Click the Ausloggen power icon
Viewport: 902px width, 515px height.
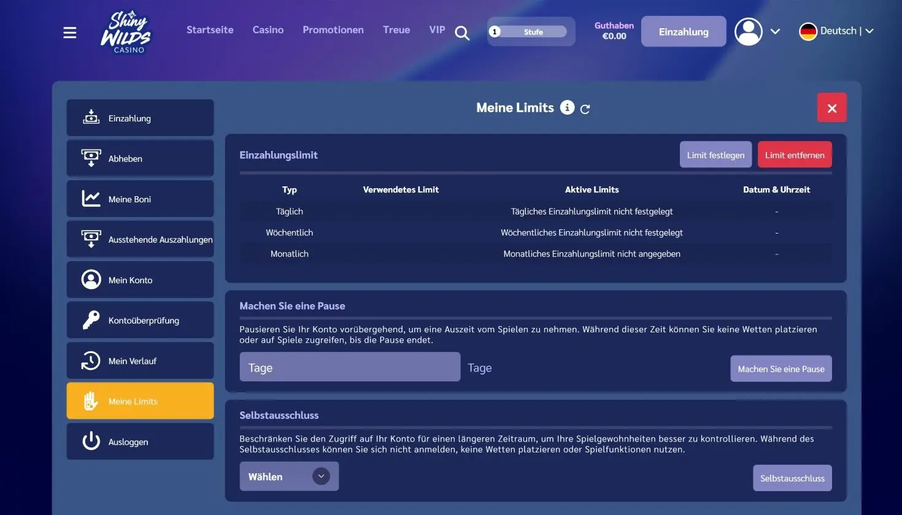(91, 441)
